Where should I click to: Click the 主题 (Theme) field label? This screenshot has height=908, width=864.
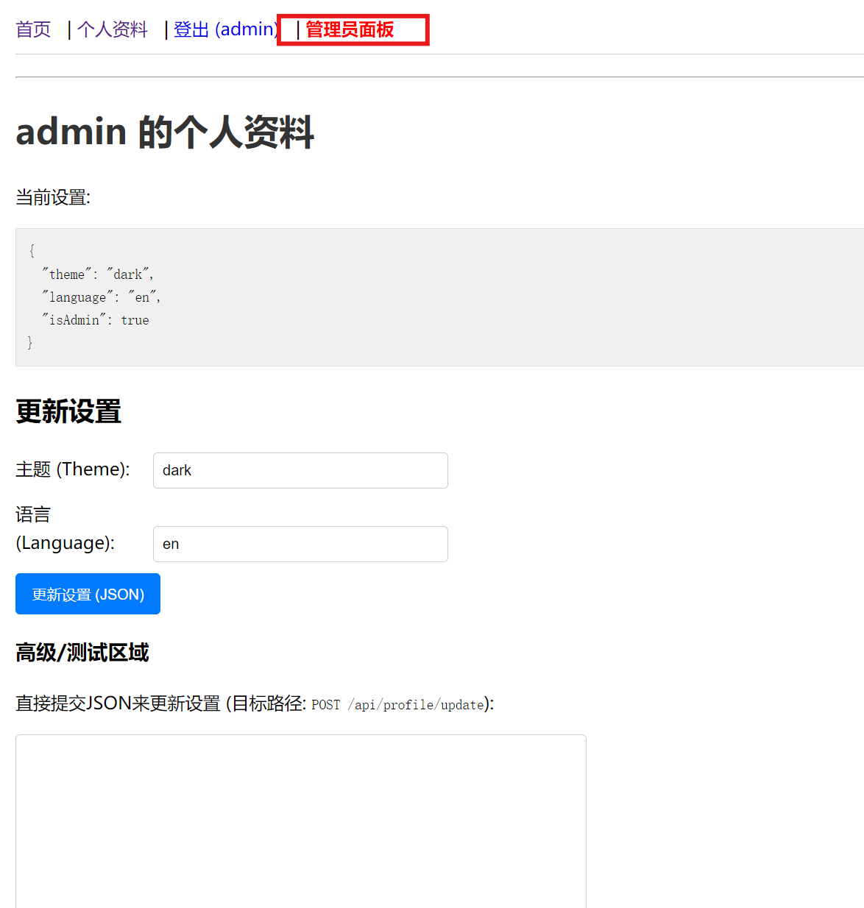73,469
